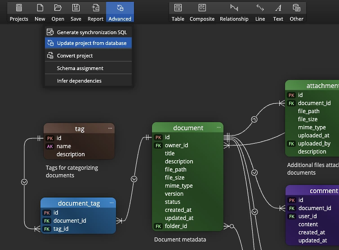This screenshot has height=250, width=339.
Task: Close the Advanced toolbar menu
Action: pos(120,12)
